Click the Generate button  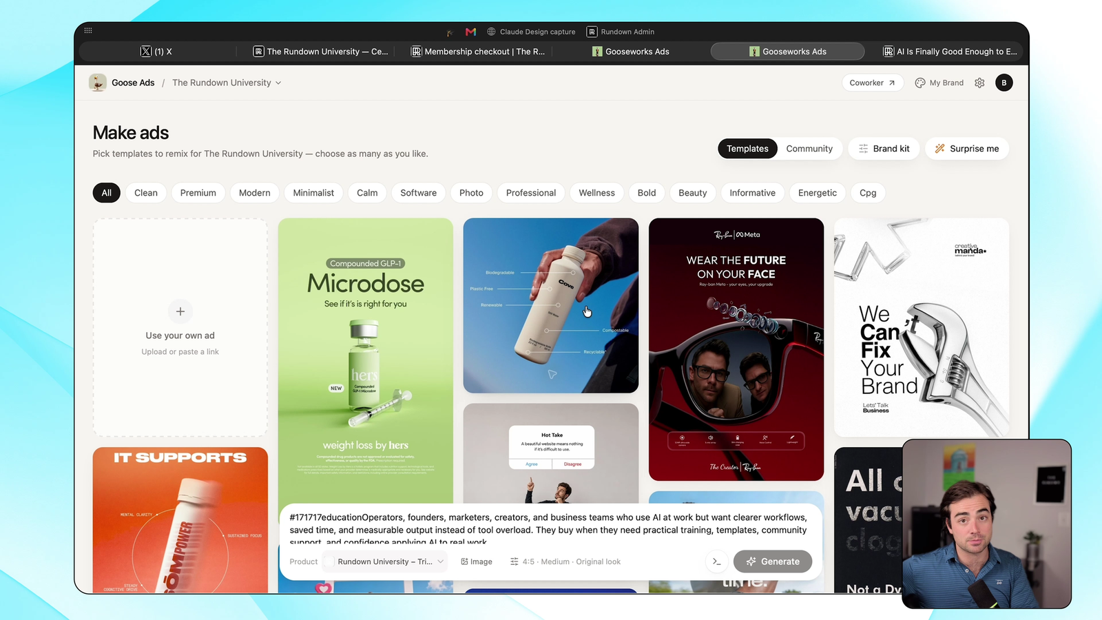click(773, 561)
